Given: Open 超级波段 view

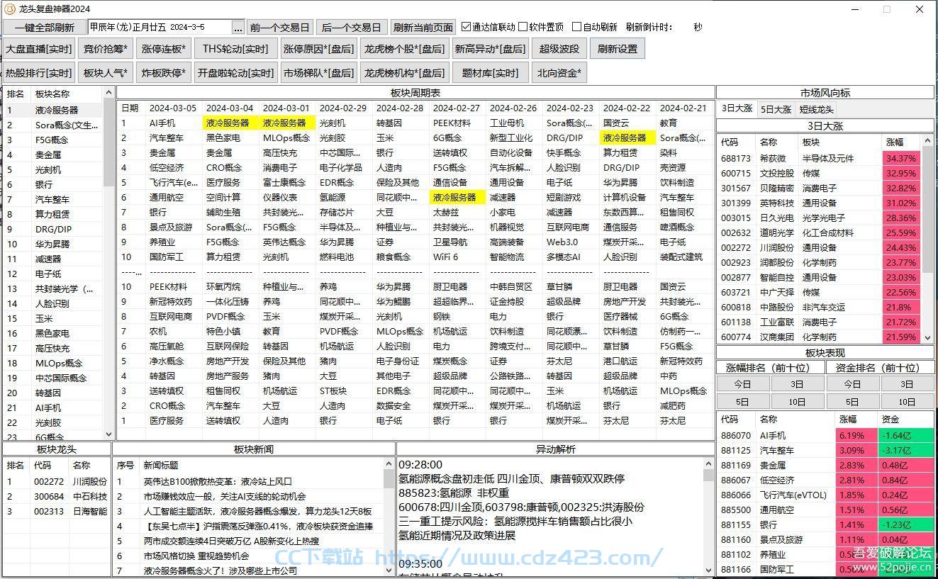Looking at the screenshot, I should (559, 49).
